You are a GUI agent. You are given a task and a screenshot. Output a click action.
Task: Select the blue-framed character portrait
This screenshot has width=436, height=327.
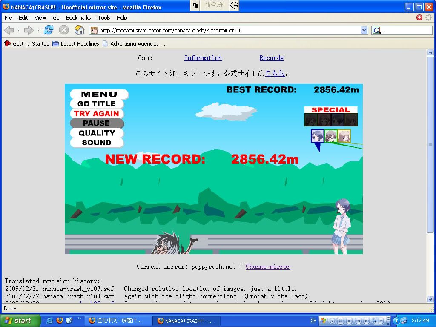click(x=317, y=136)
